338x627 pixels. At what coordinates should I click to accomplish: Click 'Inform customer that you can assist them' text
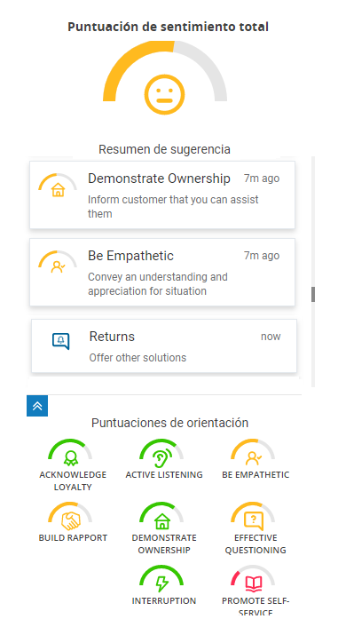coord(173,206)
